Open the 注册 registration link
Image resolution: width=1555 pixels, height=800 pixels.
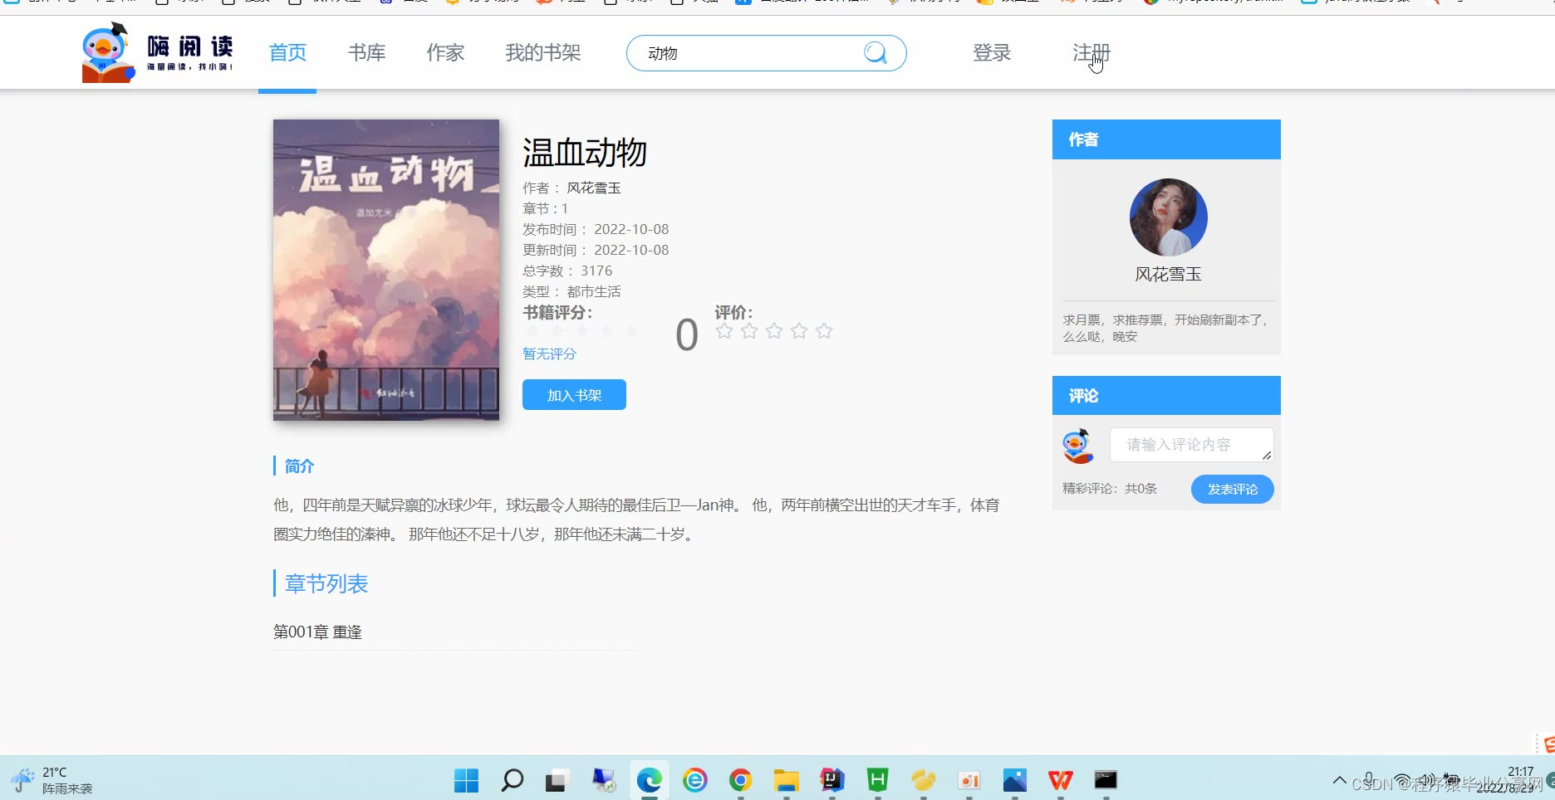pyautogui.click(x=1090, y=52)
